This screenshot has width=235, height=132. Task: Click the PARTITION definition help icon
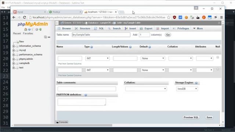coord(86,95)
